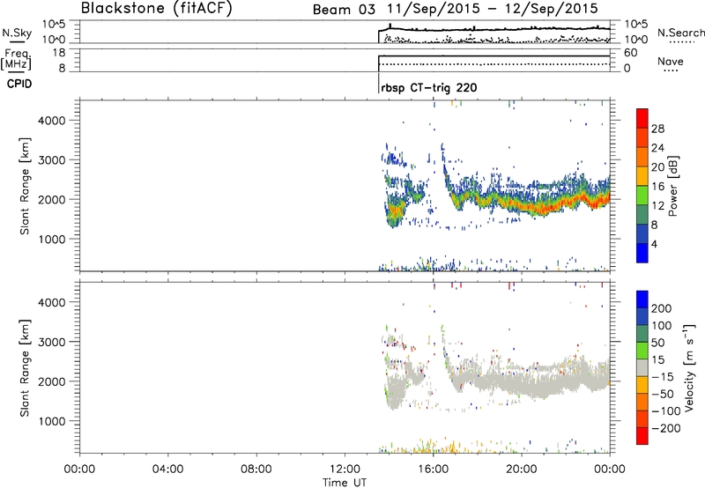Click the '60' Nave axis tick
Image resolution: width=705 pixels, height=488 pixels.
[x=630, y=53]
